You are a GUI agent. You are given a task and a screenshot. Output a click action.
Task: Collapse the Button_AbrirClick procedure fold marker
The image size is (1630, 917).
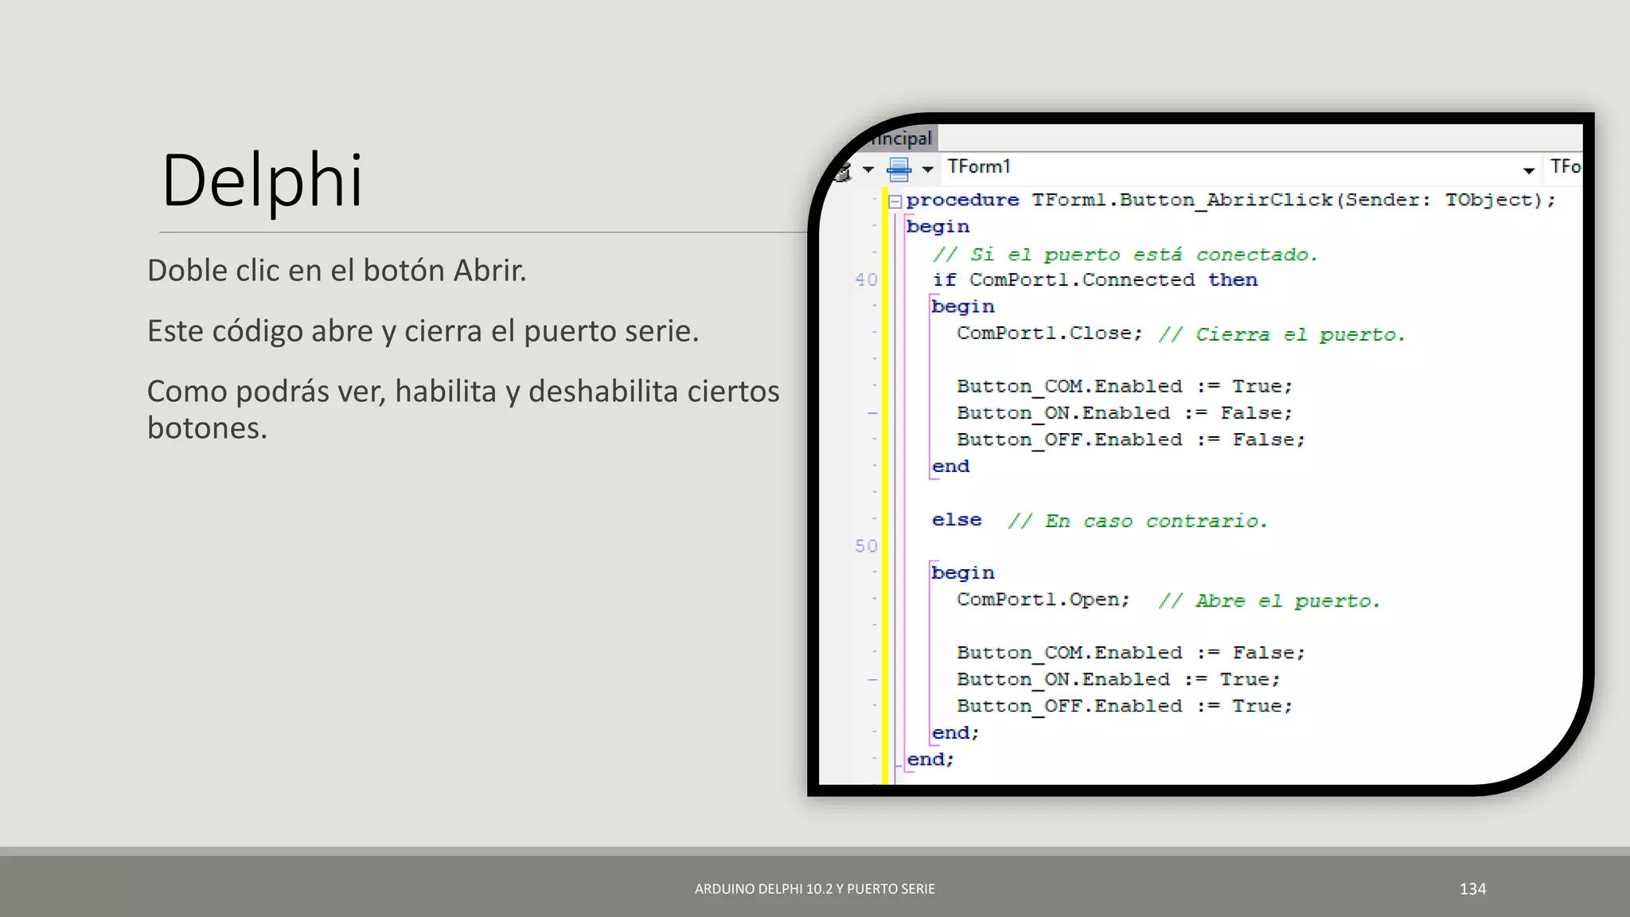[895, 201]
